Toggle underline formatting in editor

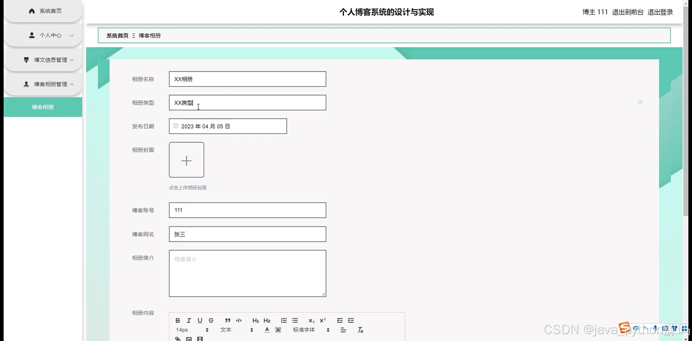[200, 320]
